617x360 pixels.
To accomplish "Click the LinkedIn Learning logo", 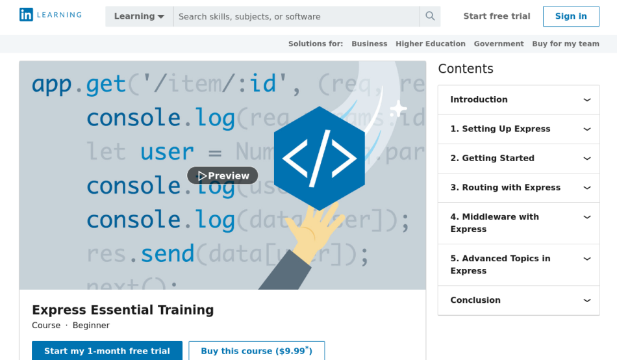I will click(x=51, y=15).
